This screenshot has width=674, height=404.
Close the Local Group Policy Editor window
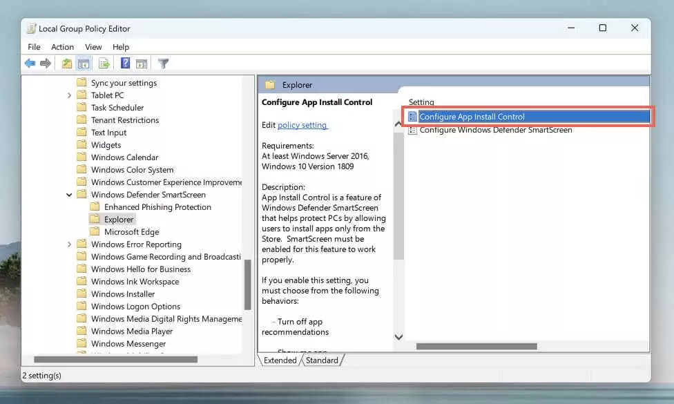pyautogui.click(x=635, y=28)
